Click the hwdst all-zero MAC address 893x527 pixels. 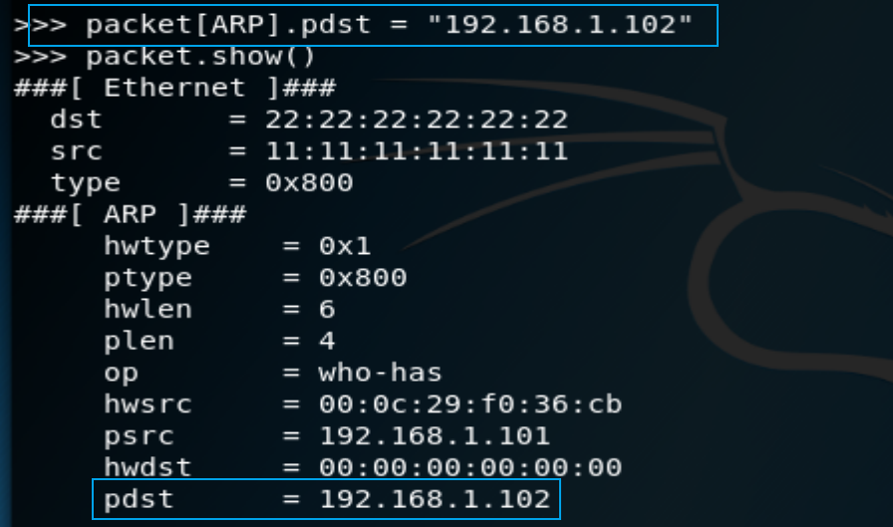(469, 468)
